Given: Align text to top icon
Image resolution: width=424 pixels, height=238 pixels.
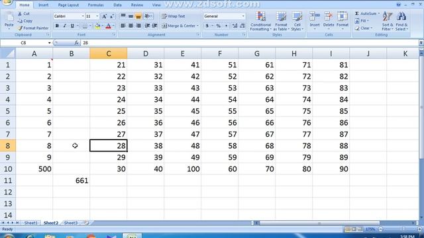Looking at the screenshot, I should [x=123, y=16].
